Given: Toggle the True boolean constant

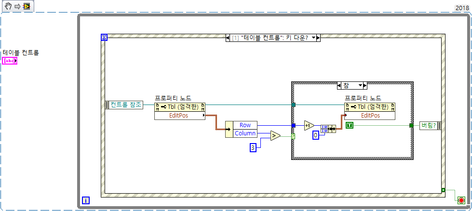Looking at the screenshot, I should tap(350, 125).
